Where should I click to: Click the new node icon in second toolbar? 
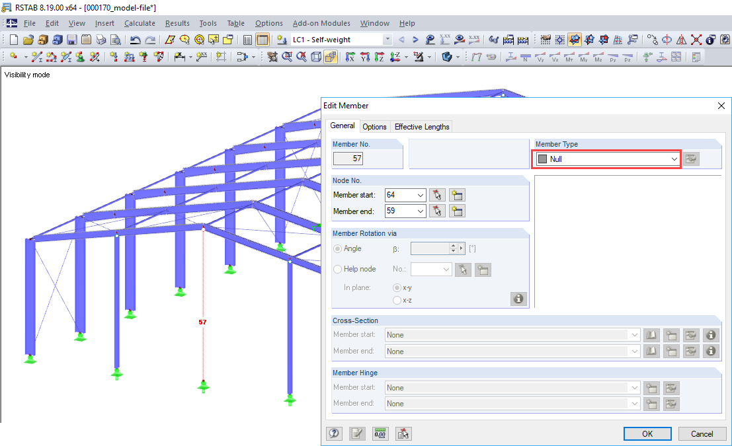pyautogui.click(x=13, y=57)
